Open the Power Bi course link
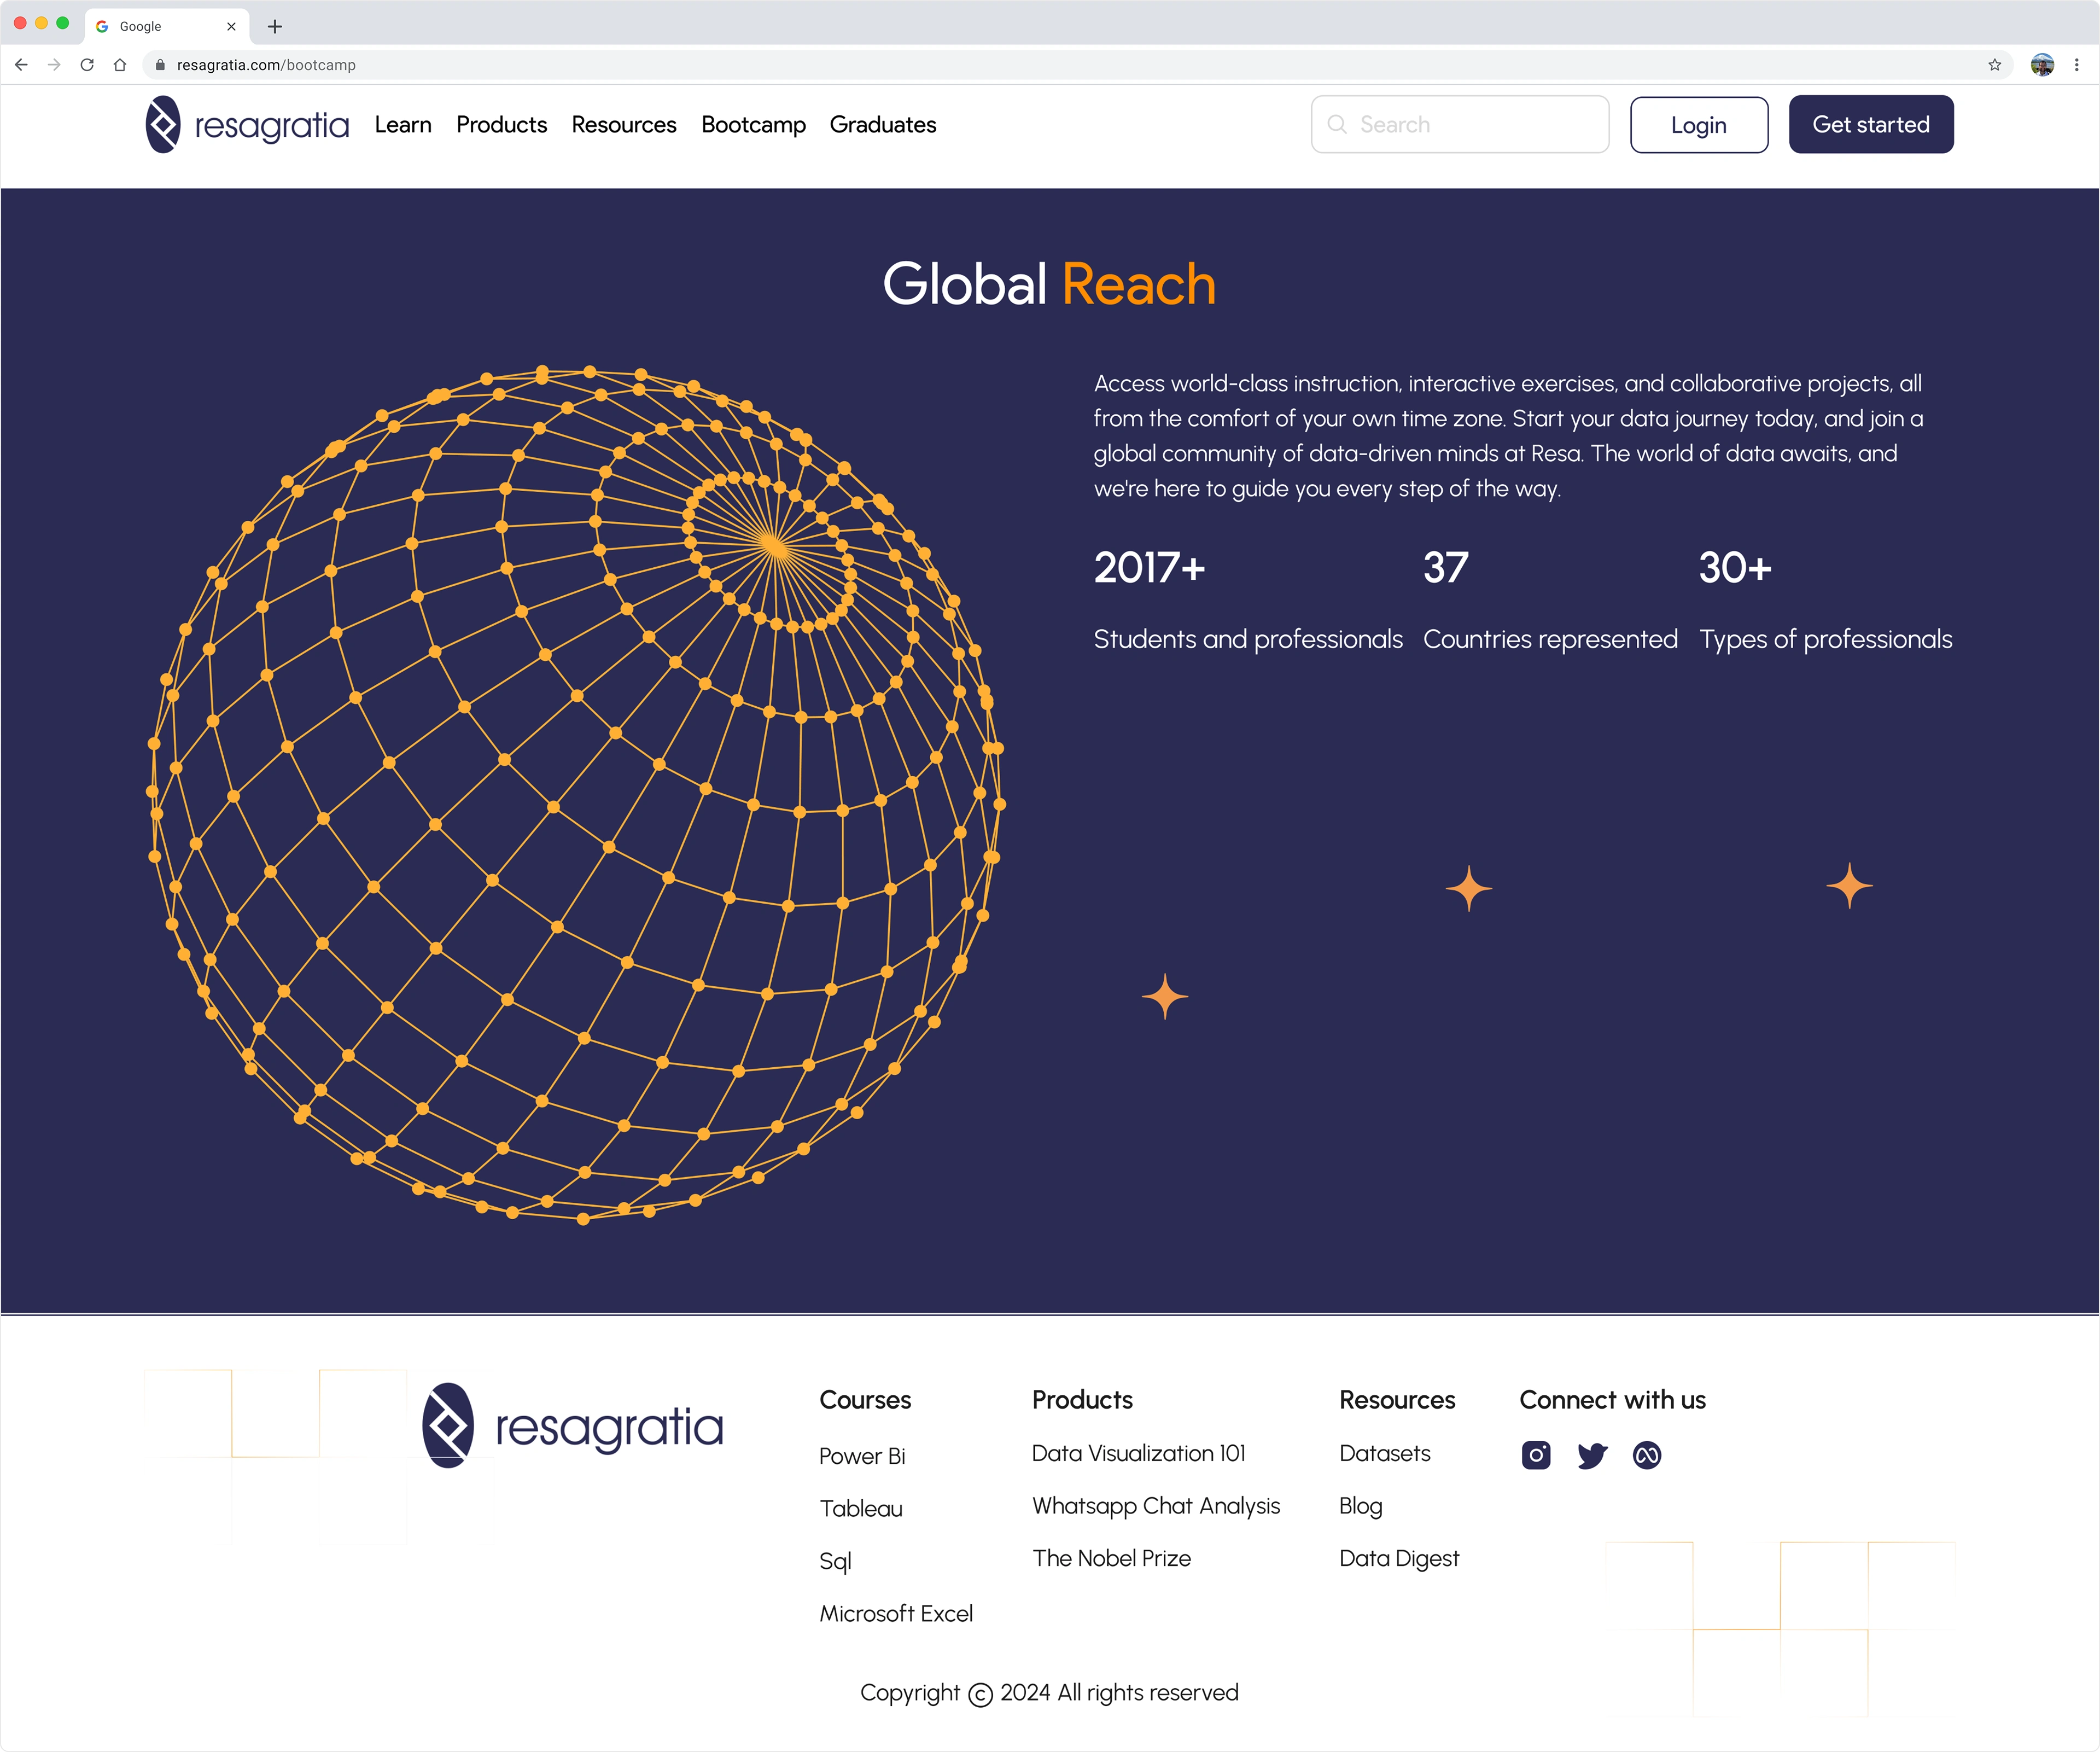2100x1752 pixels. click(862, 1456)
